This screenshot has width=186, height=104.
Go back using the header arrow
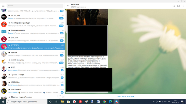(68, 6)
